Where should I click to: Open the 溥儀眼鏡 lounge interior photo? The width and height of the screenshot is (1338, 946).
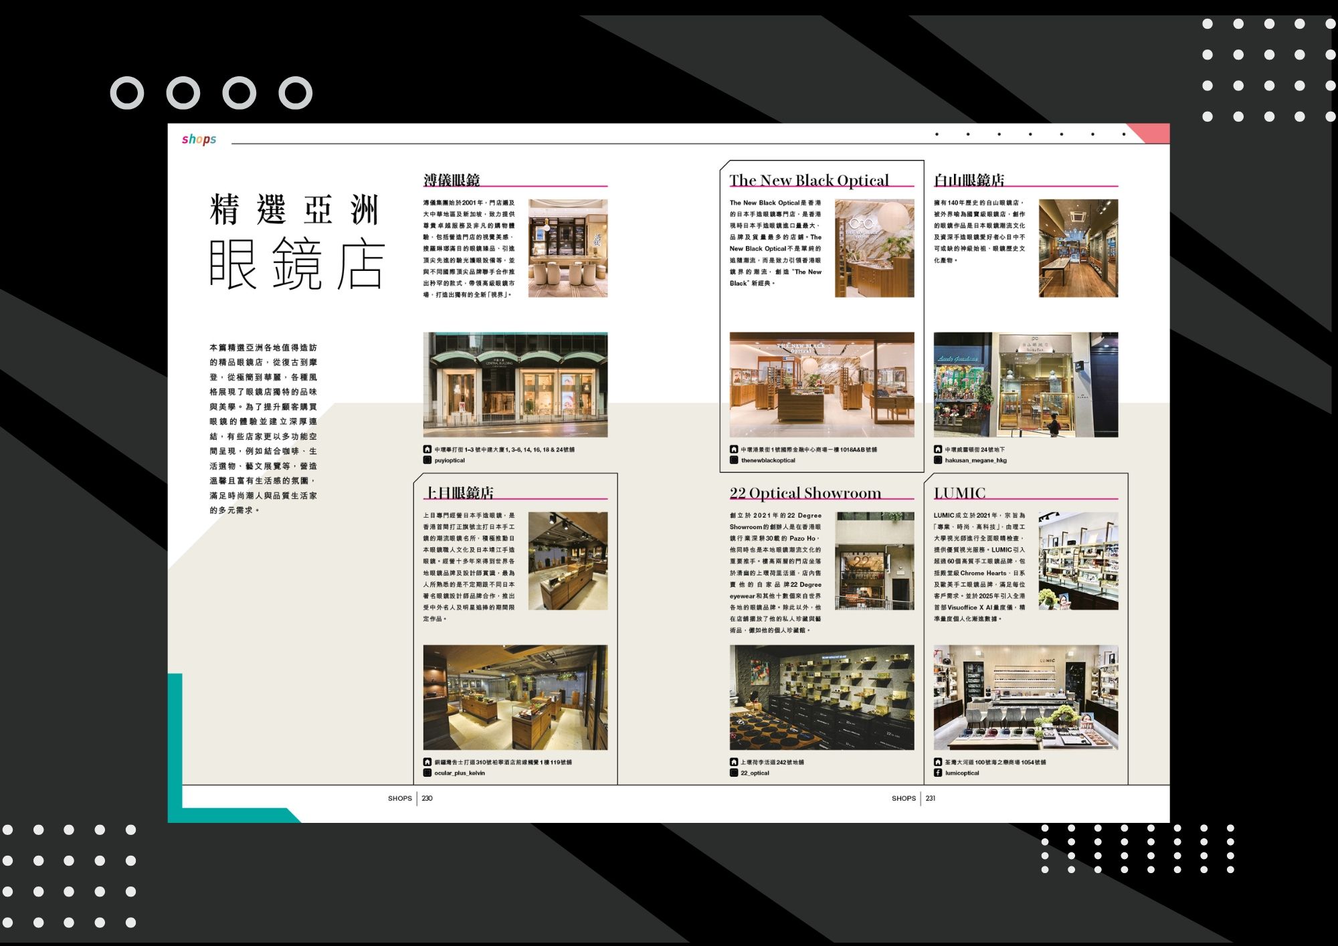pos(568,248)
